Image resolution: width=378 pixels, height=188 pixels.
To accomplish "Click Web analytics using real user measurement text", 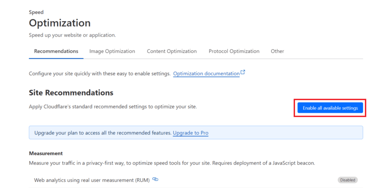I will [x=92, y=180].
